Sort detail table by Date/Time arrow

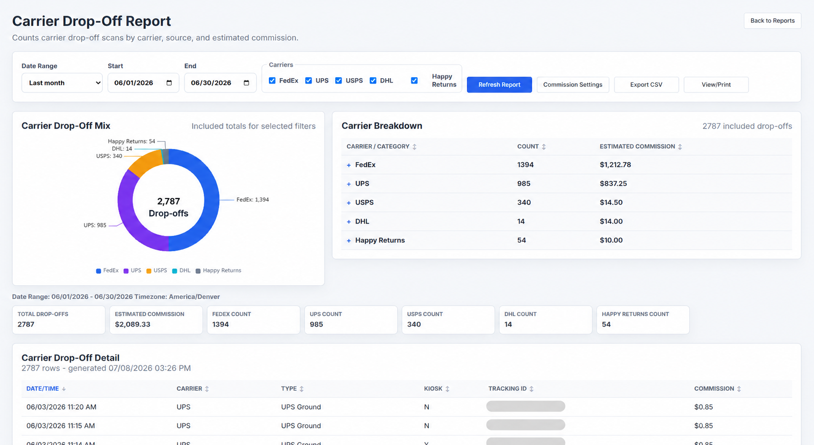click(x=64, y=389)
